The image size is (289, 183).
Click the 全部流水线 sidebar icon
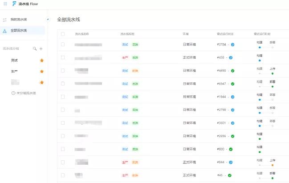[x=5, y=31]
